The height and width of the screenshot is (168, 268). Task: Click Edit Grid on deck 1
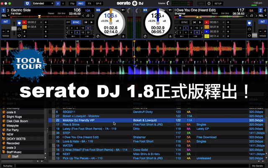point(62,13)
